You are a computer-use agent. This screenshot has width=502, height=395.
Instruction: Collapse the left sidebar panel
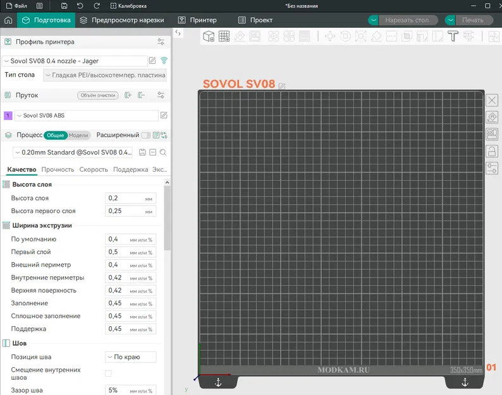(x=178, y=33)
